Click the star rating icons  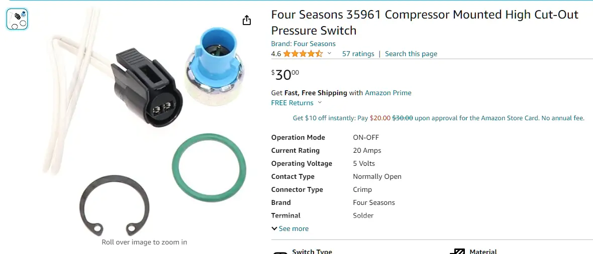(x=303, y=54)
